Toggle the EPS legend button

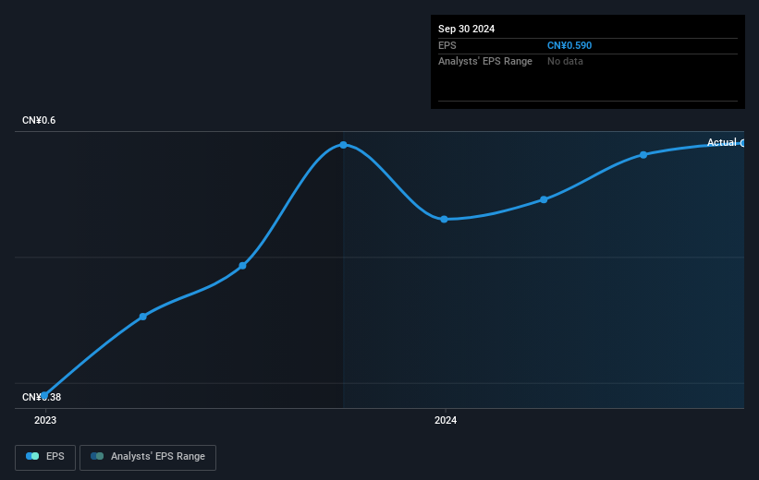point(45,457)
